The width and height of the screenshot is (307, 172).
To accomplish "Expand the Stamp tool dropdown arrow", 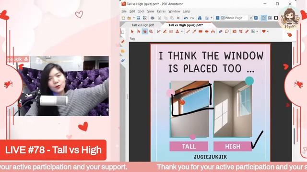I will click(x=182, y=32).
